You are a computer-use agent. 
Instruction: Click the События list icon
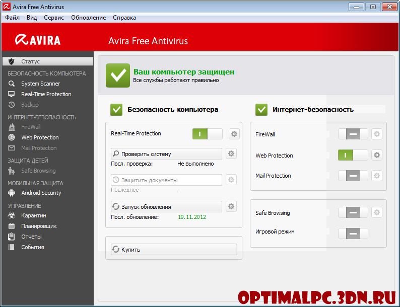[12, 247]
